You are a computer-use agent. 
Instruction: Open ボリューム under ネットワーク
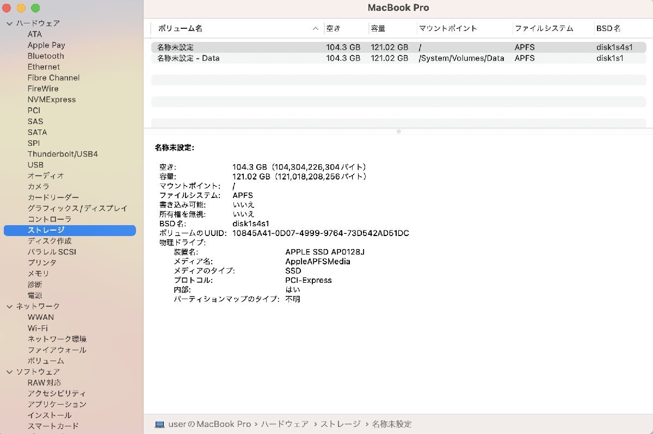tap(46, 361)
